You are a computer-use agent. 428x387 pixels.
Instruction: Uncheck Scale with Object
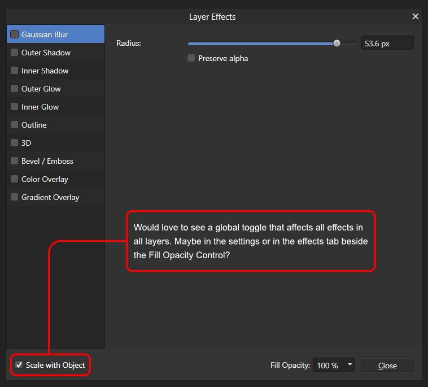pos(19,365)
